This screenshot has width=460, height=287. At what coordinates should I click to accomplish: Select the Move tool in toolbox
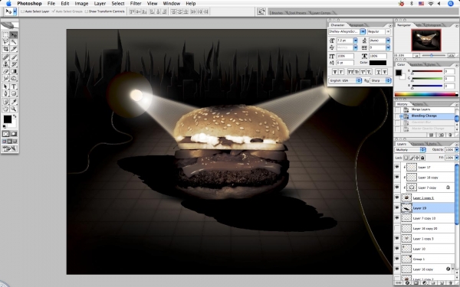(14, 35)
